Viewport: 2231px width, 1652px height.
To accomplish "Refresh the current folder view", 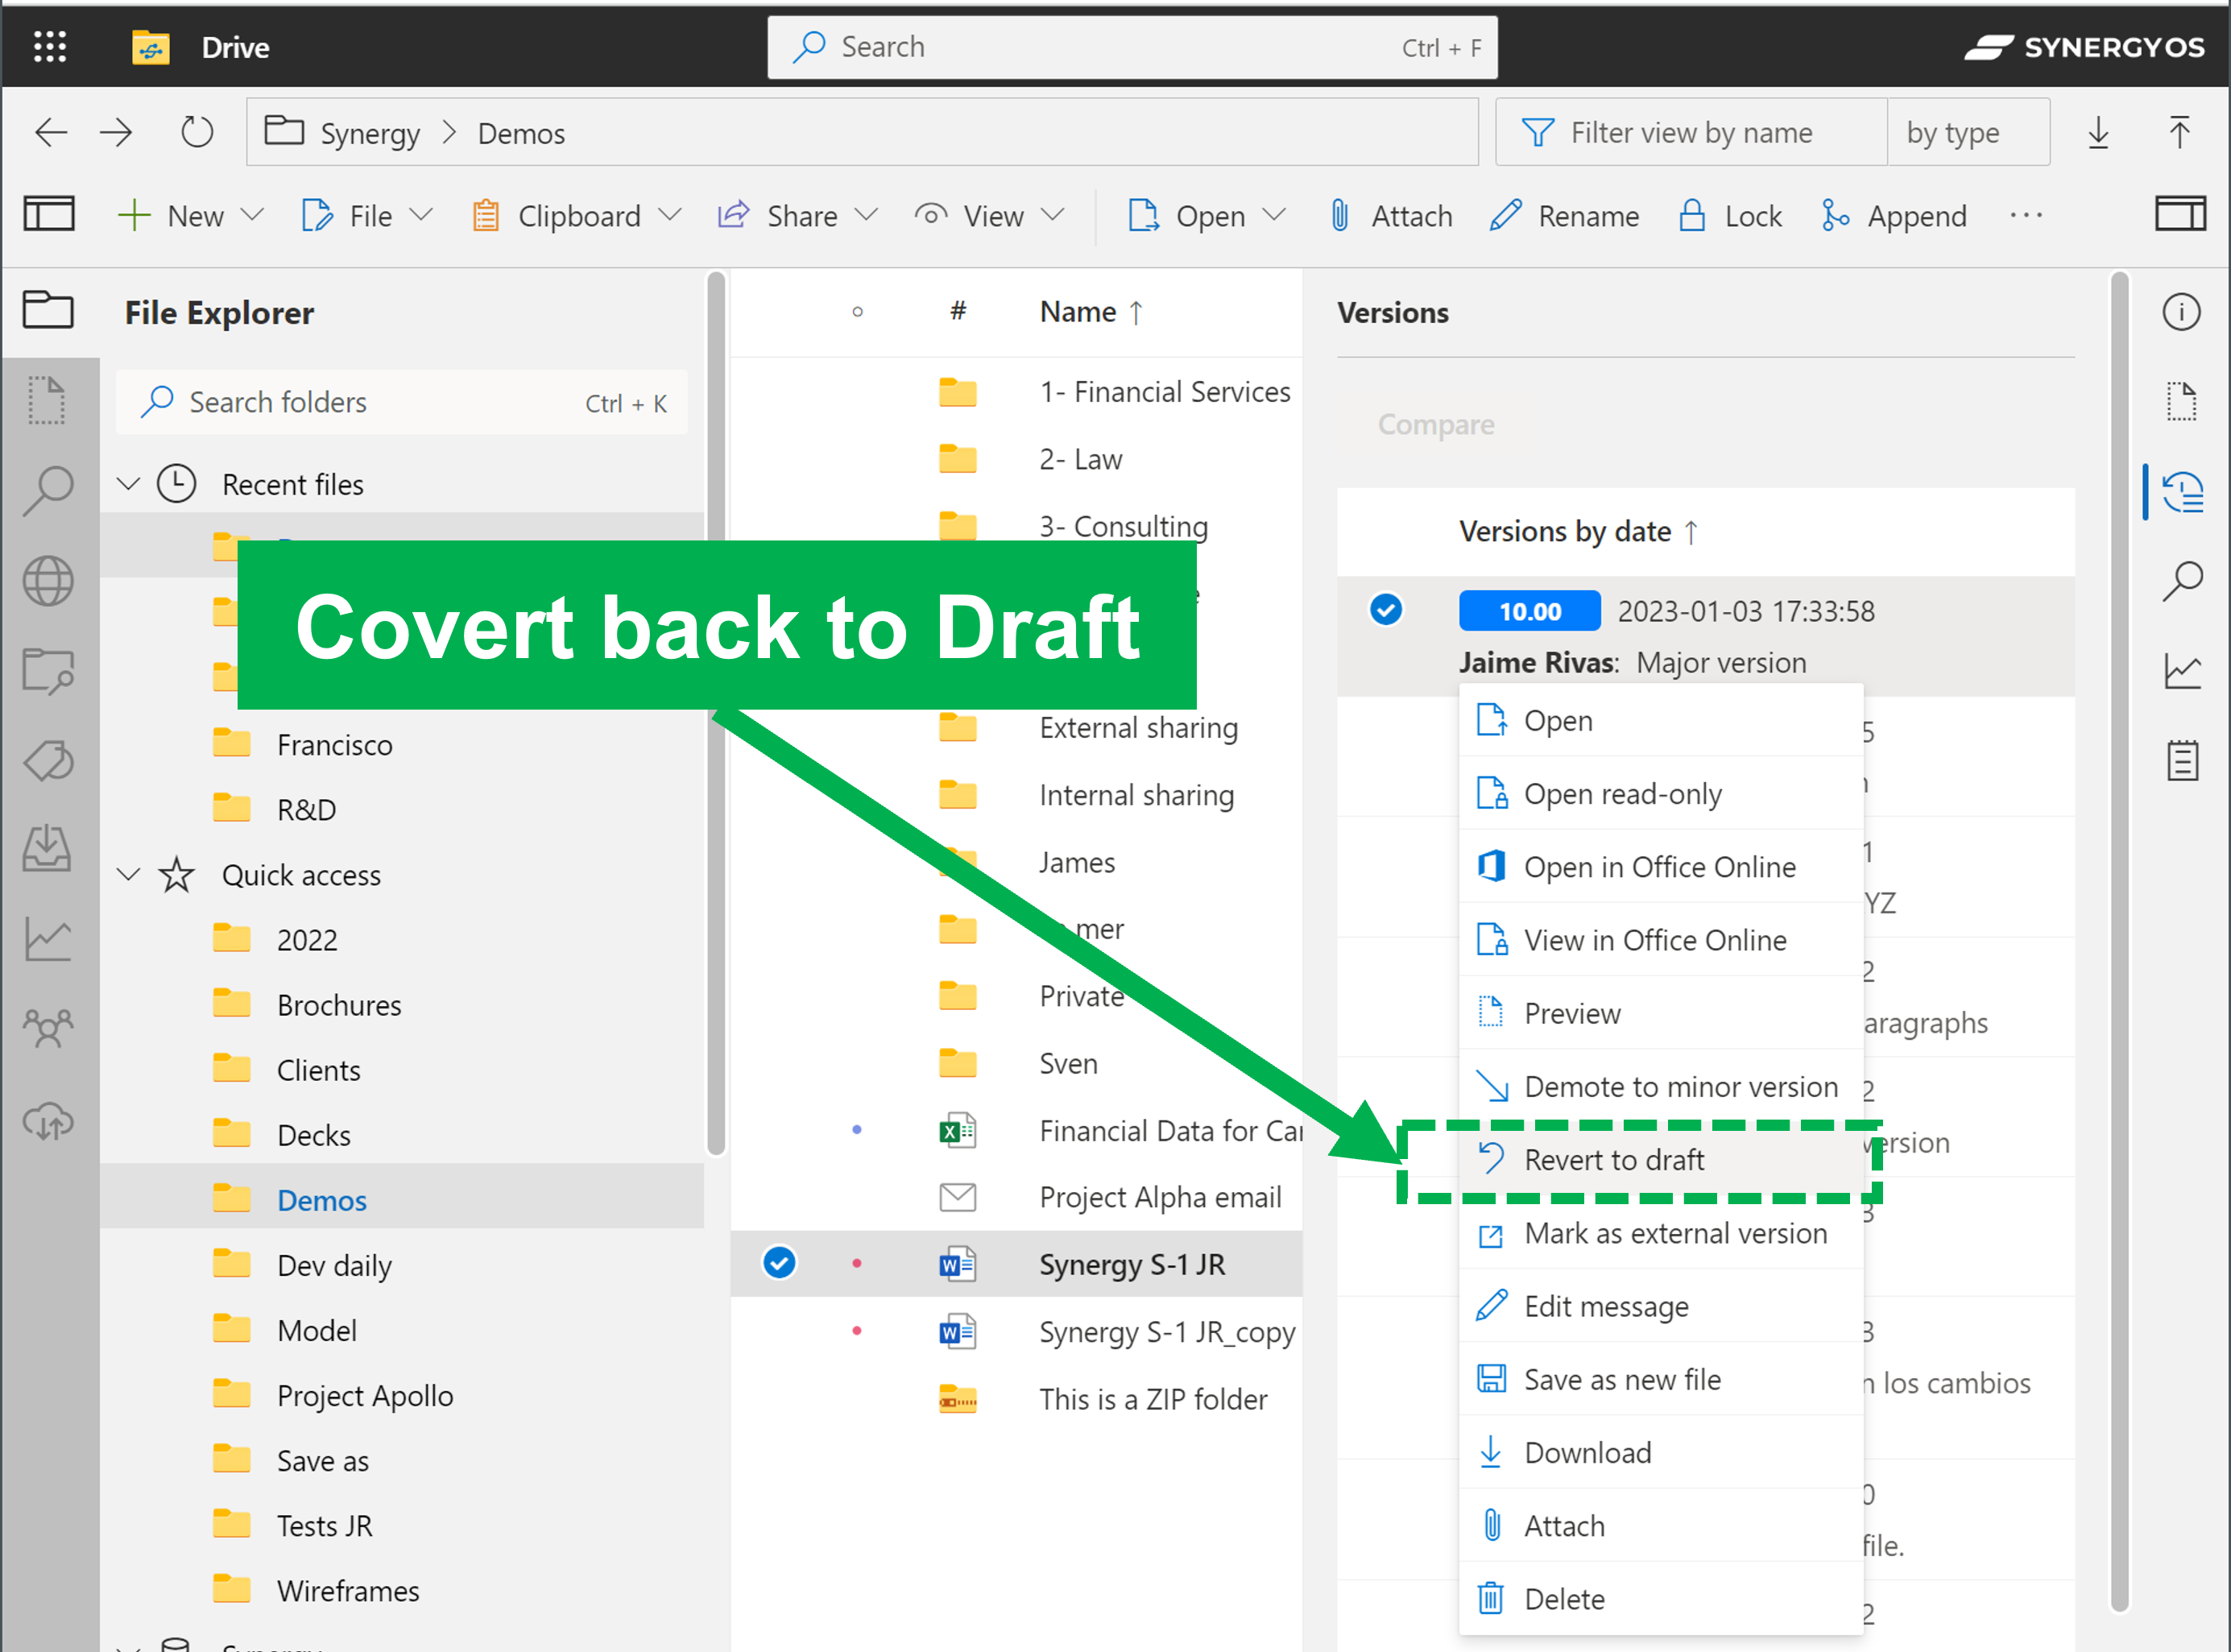I will click(197, 132).
